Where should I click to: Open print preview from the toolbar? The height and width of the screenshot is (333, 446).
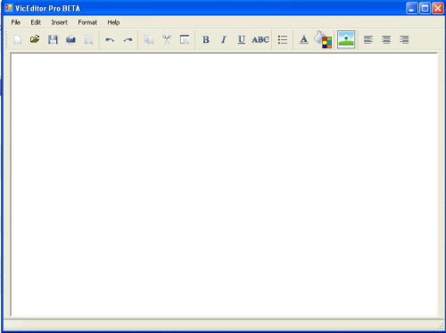[x=88, y=39]
